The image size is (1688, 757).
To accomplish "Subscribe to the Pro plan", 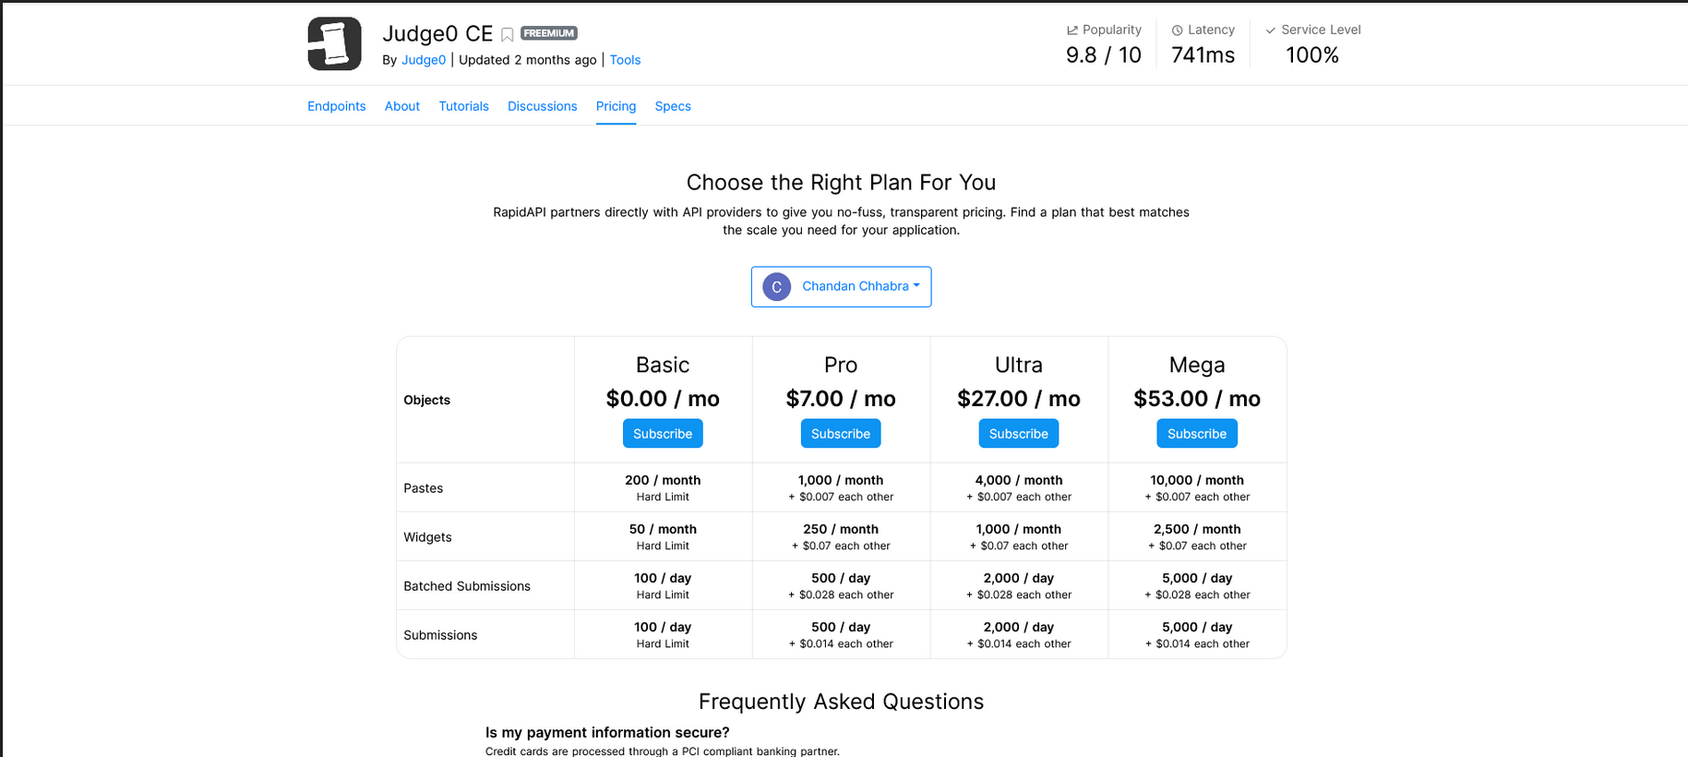I will [x=841, y=434].
